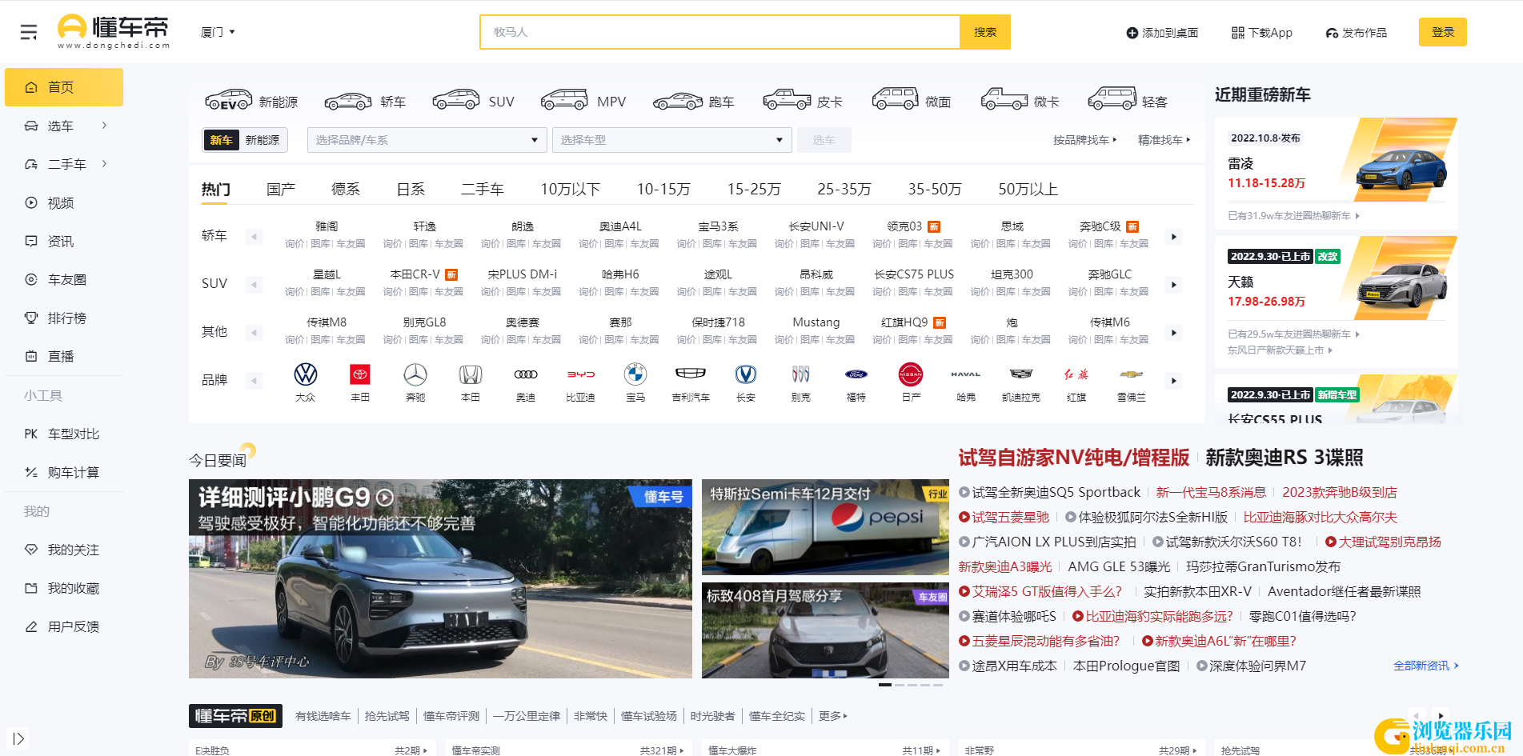1523x756 pixels.
Task: Open the 哈弗 Haval brand logo
Action: (x=966, y=374)
